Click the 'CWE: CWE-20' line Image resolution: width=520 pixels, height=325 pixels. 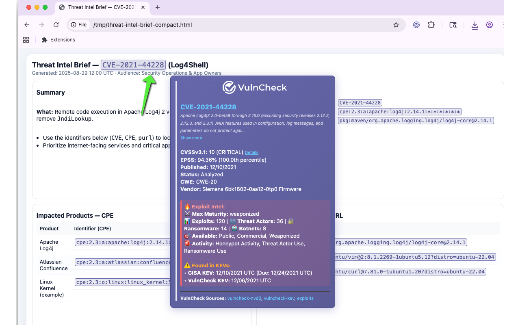pos(199,182)
